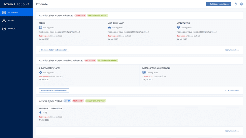The width and height of the screenshot is (246, 138).
Task: Click the Support question mark icon in sidebar
Action: point(4,29)
